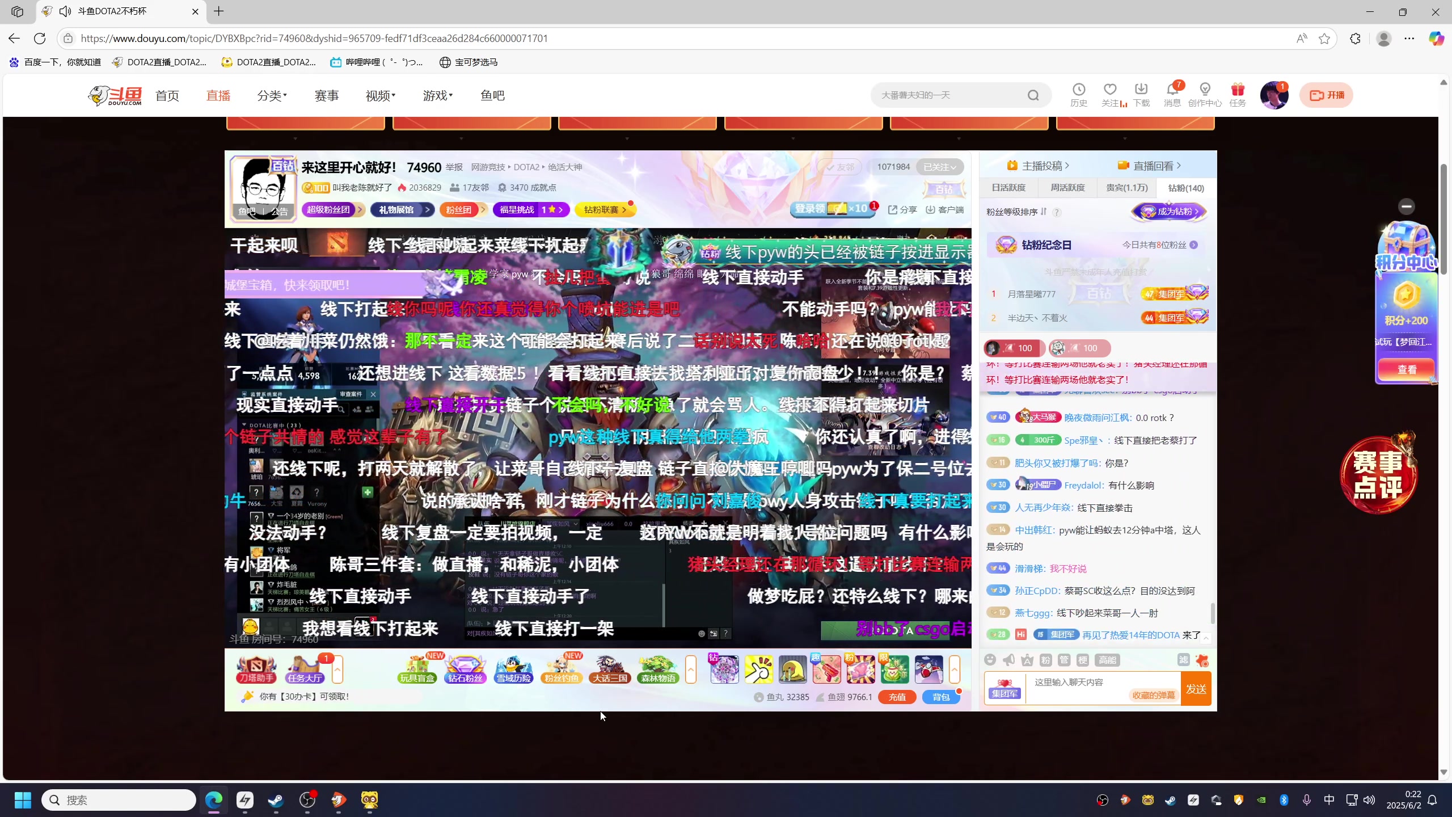Click the 发送 send button
The image size is (1452, 817).
tap(1196, 689)
